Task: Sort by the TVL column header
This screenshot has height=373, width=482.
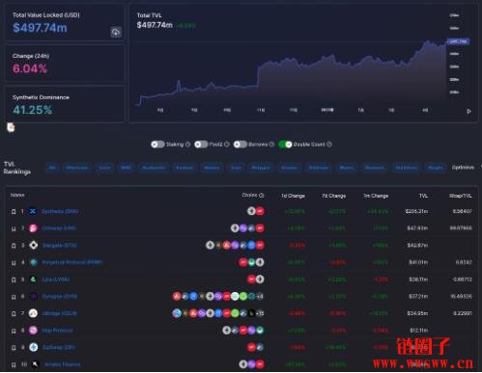Action: pos(423,196)
